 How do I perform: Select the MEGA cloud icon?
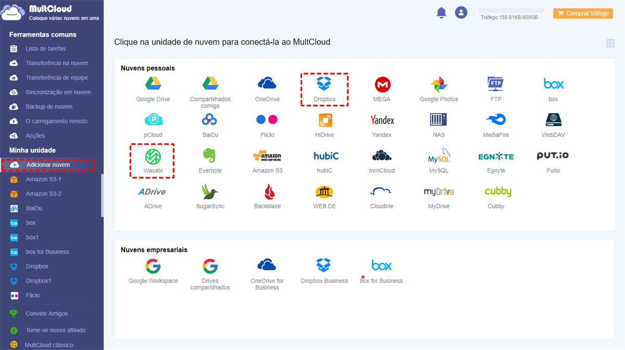pyautogui.click(x=382, y=84)
